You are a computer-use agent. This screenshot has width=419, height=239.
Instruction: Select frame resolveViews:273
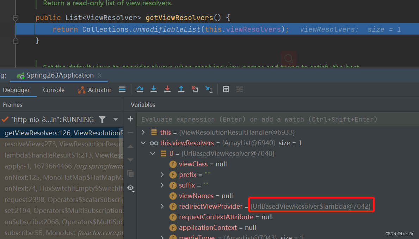coord(62,144)
